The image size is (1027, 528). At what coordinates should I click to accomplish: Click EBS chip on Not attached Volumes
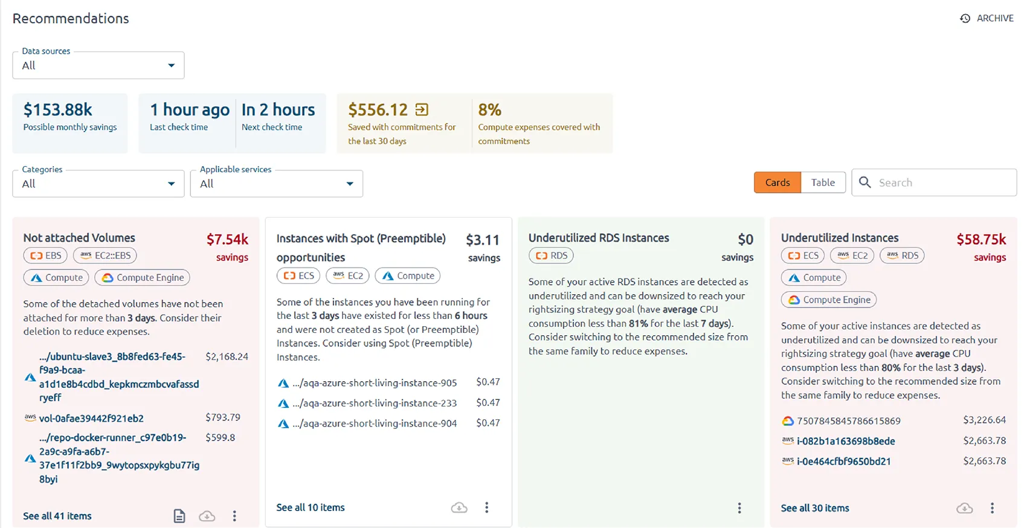pos(45,256)
